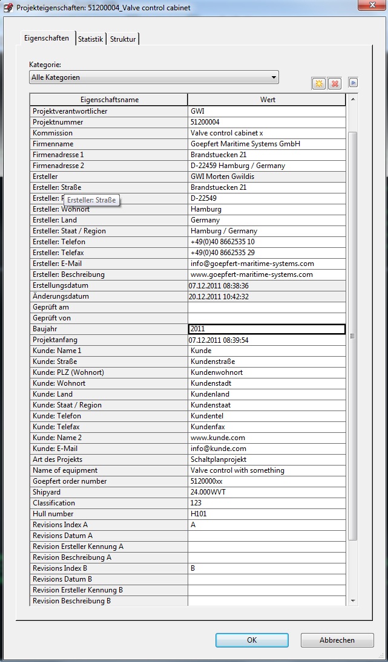Click the Ersteller: Straße value cell

pyautogui.click(x=267, y=187)
